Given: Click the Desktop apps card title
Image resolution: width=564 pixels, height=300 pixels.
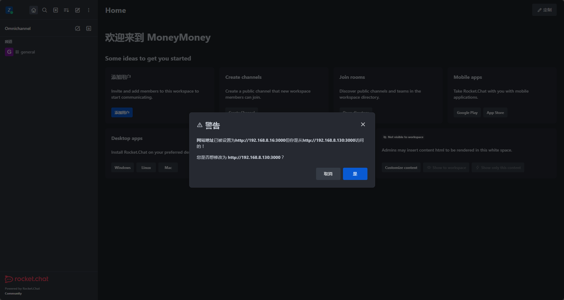Looking at the screenshot, I should pos(127,138).
